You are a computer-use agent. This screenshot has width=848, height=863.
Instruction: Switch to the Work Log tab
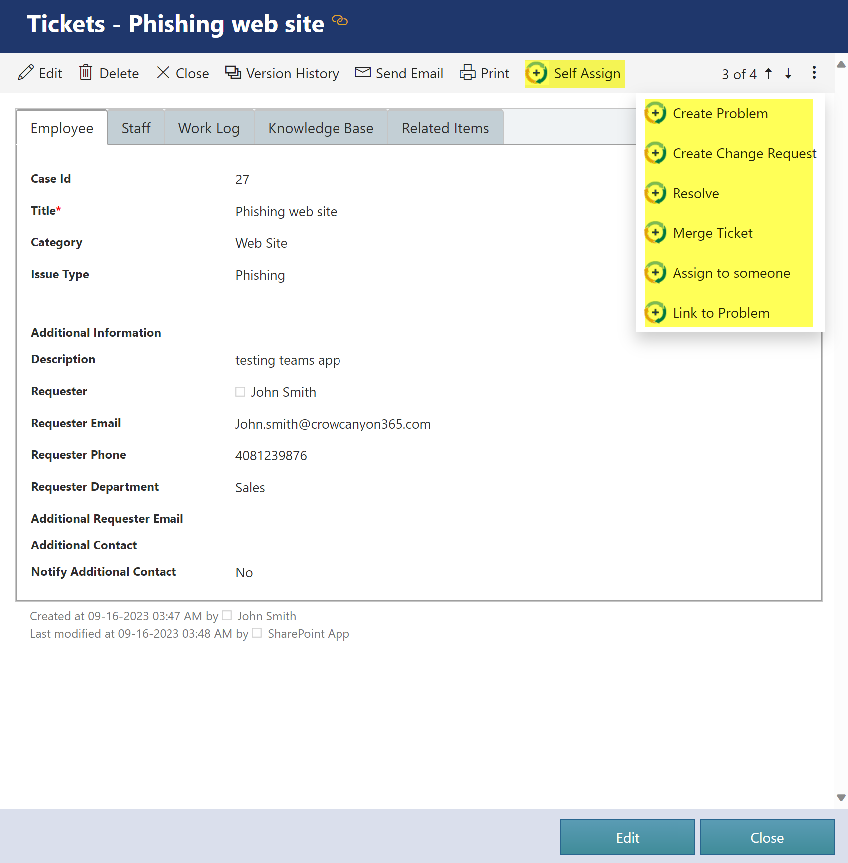209,128
